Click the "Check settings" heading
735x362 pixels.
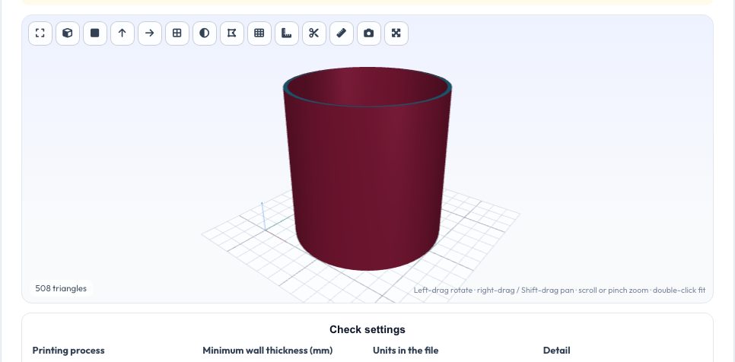367,330
